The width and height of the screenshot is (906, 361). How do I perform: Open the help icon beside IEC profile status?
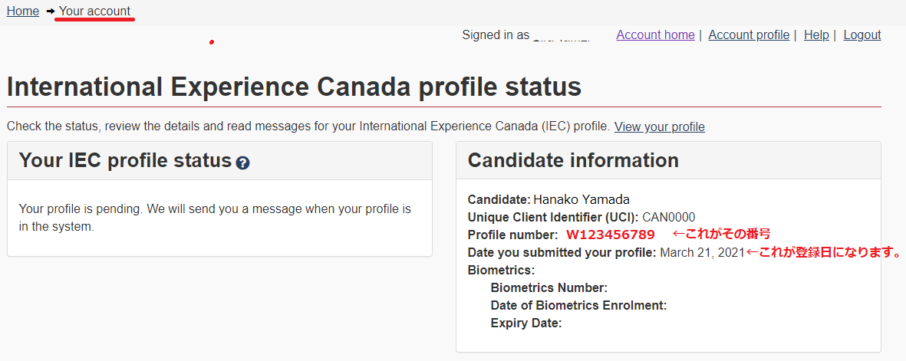(x=242, y=163)
